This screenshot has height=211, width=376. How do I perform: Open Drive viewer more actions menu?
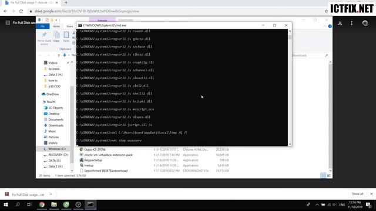[x=351, y=23]
